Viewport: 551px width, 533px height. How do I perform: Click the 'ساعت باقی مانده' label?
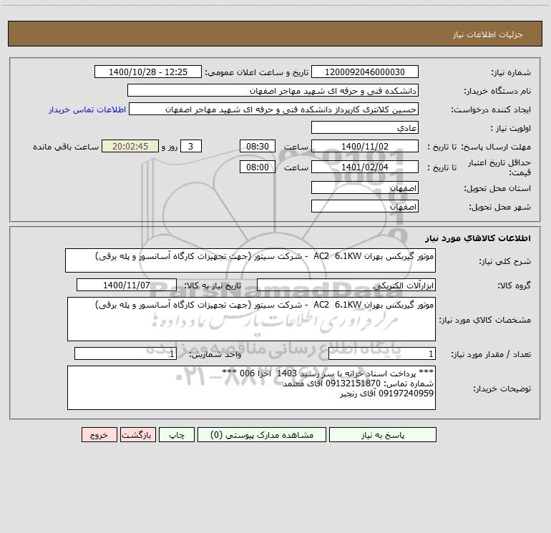click(x=66, y=147)
